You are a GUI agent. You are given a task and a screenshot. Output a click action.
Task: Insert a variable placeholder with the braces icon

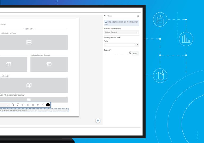[38, 105]
